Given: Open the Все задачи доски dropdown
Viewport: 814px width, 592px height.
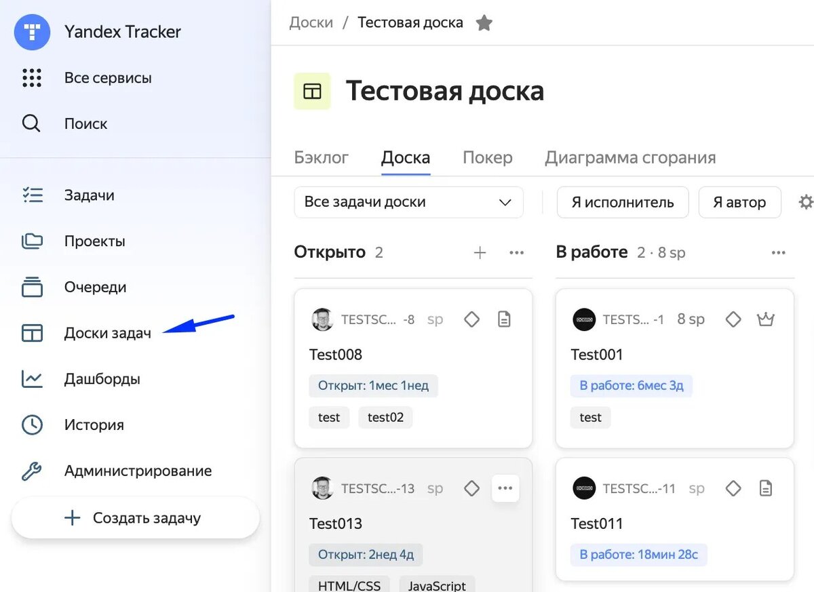Looking at the screenshot, I should coord(408,202).
